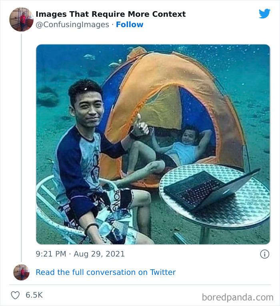Image resolution: width=280 pixels, height=306 pixels.
Task: Open the 9:21 PM Aug 29, 2021 timestamp
Action: coord(80,254)
